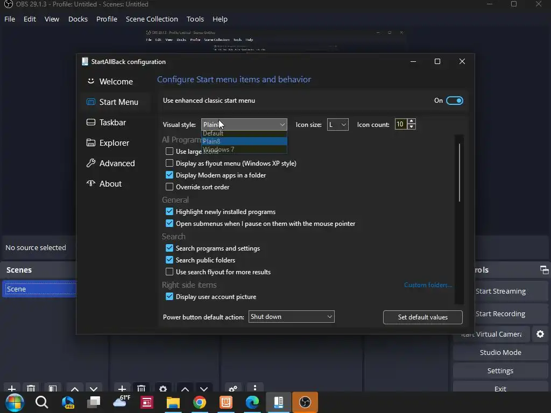The width and height of the screenshot is (551, 413).
Task: Launch Google Chrome from the taskbar
Action: [x=199, y=402]
